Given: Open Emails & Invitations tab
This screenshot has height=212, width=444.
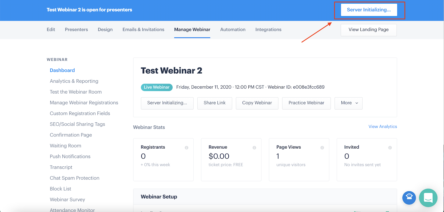Looking at the screenshot, I should pos(143,30).
